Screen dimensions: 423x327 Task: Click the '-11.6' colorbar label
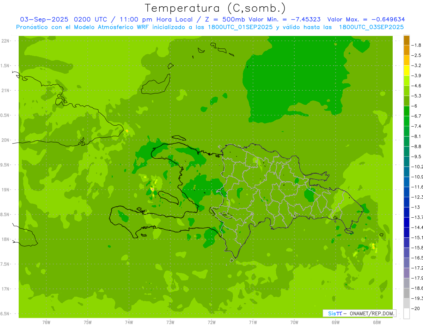[x=418, y=187]
